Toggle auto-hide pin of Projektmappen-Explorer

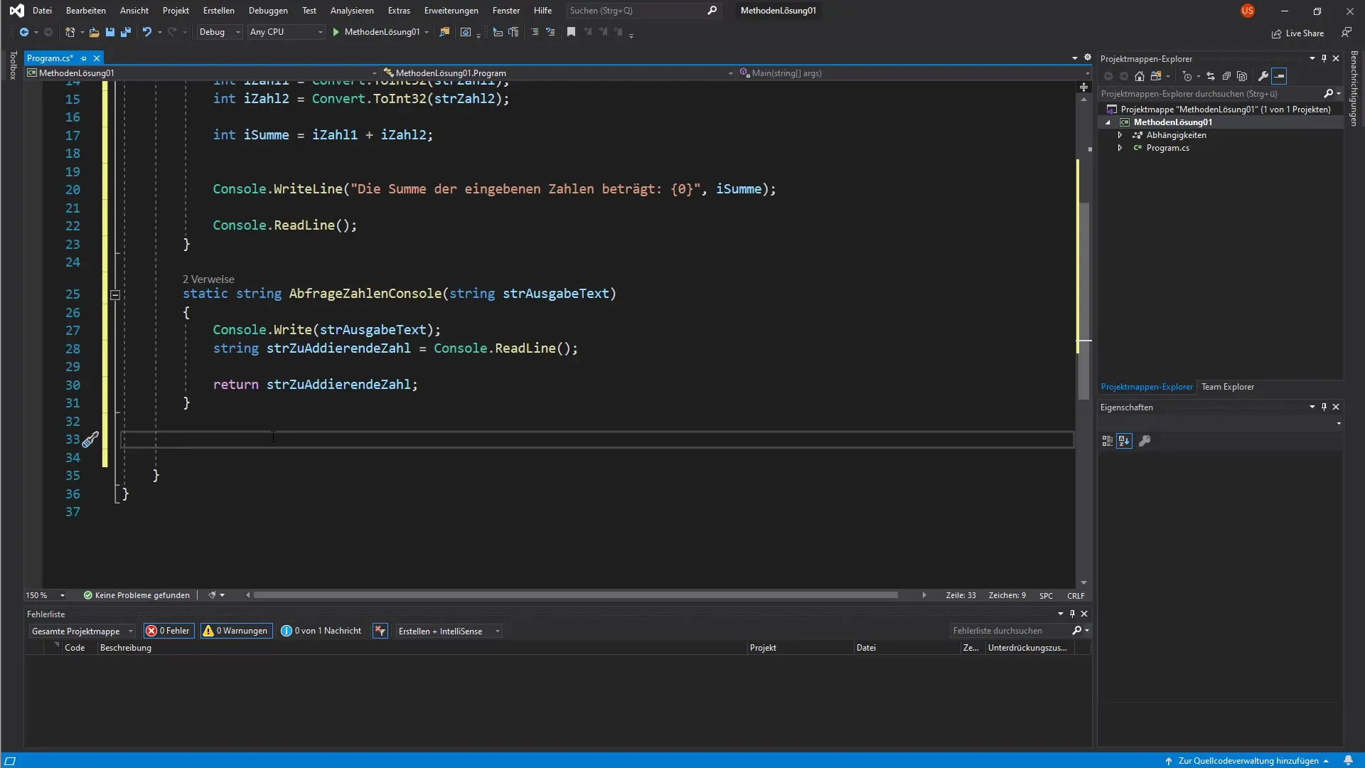click(x=1324, y=58)
